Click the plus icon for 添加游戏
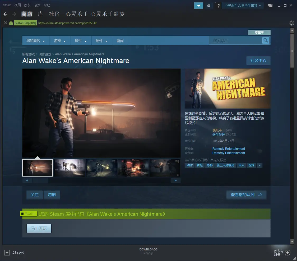The image size is (297, 261). click(7, 253)
